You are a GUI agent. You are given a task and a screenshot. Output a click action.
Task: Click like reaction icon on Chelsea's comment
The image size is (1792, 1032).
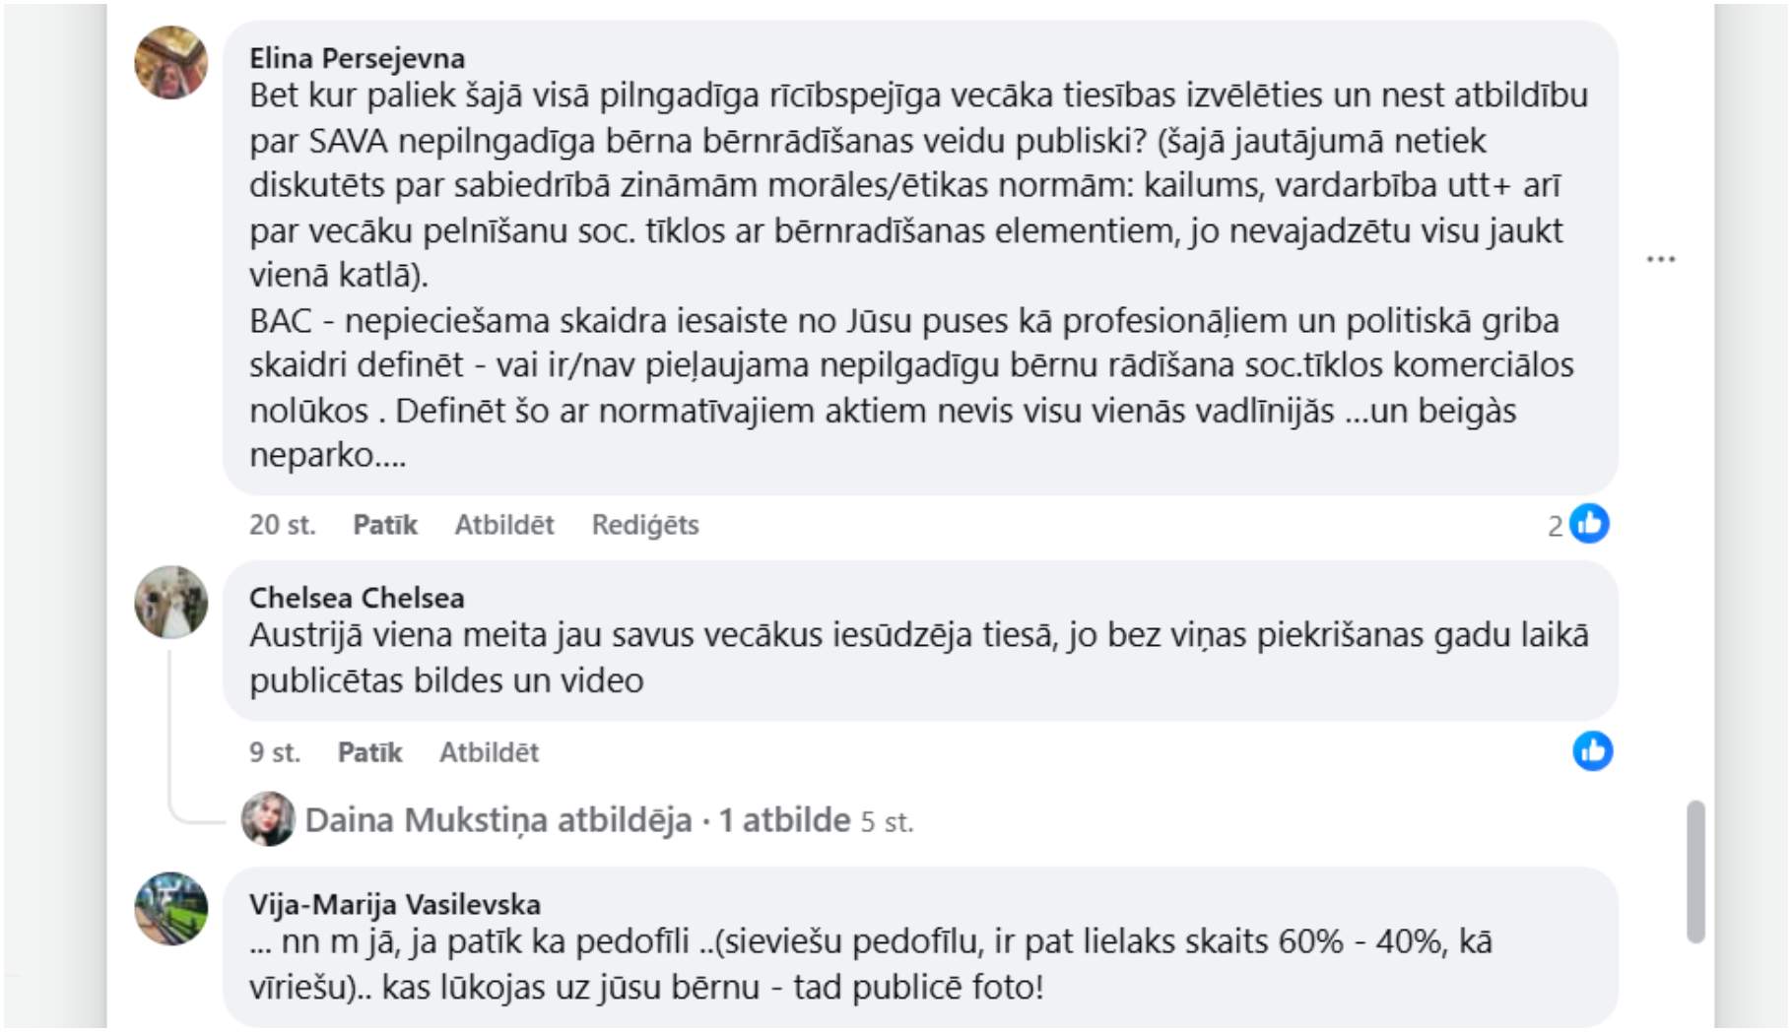pyautogui.click(x=1592, y=751)
